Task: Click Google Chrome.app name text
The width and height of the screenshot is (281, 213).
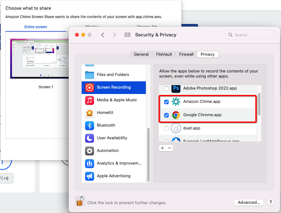Action: pos(202,115)
